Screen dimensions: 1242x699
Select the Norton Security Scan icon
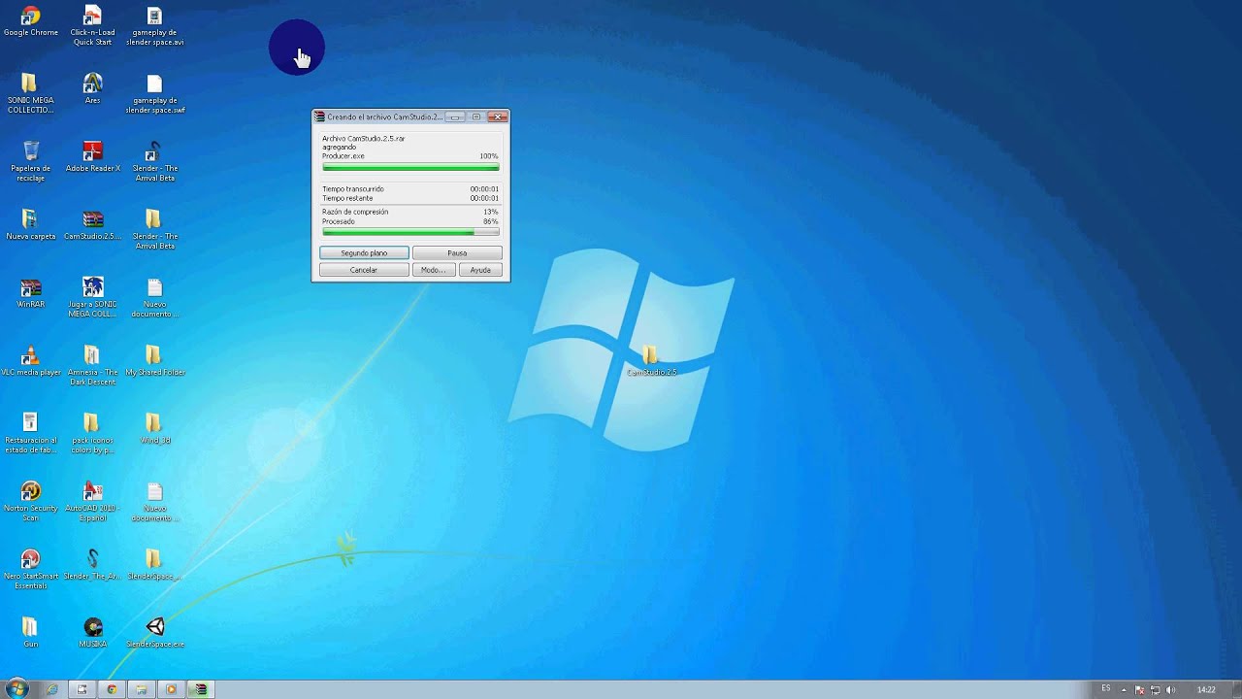pos(31,501)
